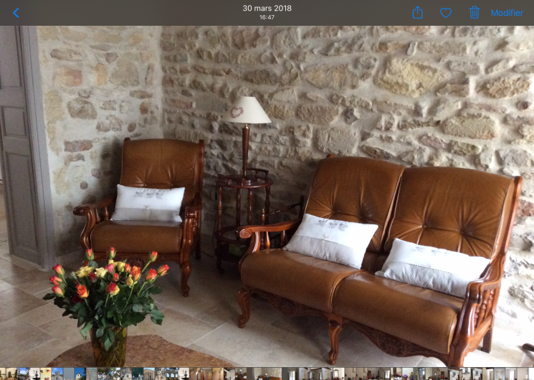The height and width of the screenshot is (380, 534).
Task: Tap the main photo of leather sofa
Action: pos(267,196)
